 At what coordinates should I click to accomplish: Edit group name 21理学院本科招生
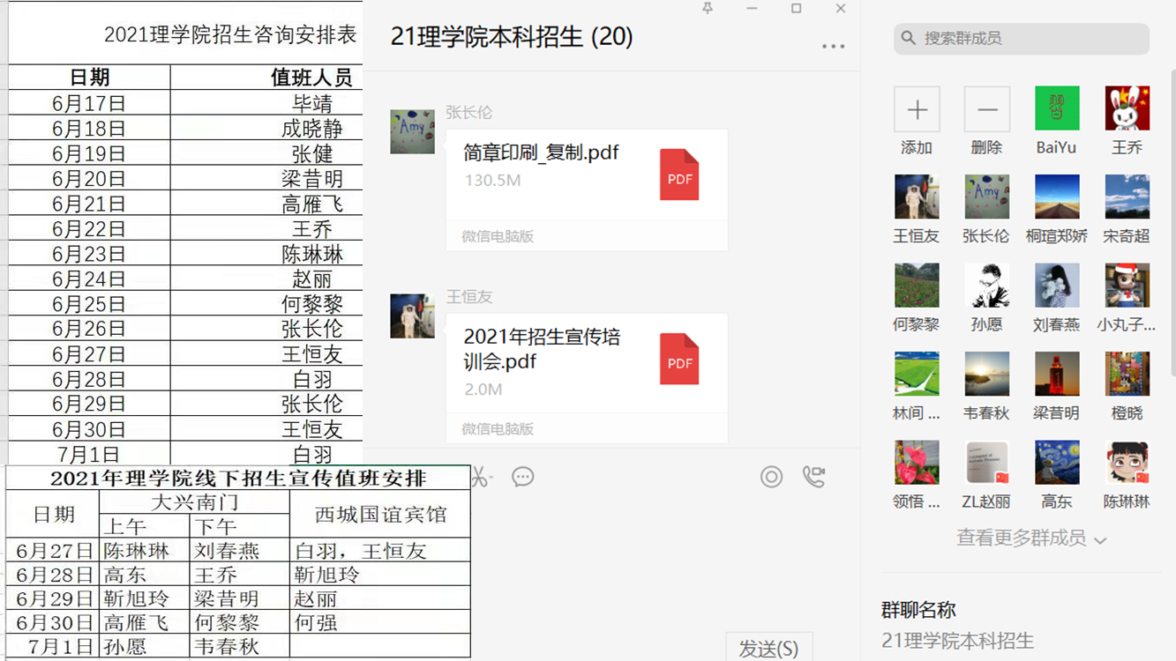957,641
